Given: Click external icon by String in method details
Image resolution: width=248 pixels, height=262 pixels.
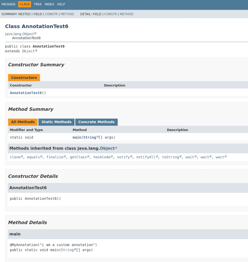Looking at the screenshot, I should click(75, 249).
